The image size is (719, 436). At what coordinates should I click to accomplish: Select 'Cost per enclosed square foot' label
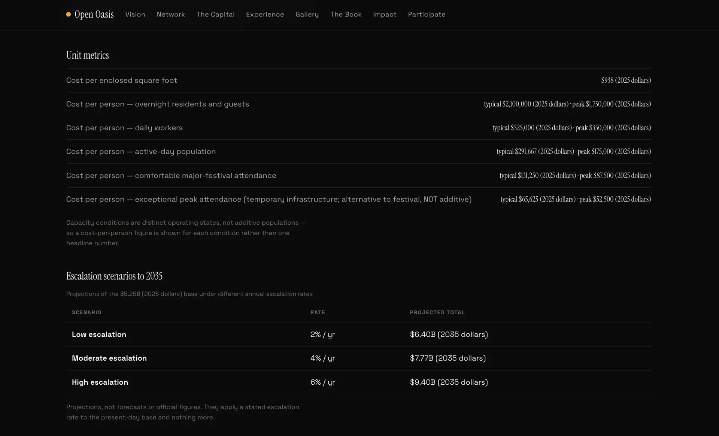pyautogui.click(x=122, y=80)
